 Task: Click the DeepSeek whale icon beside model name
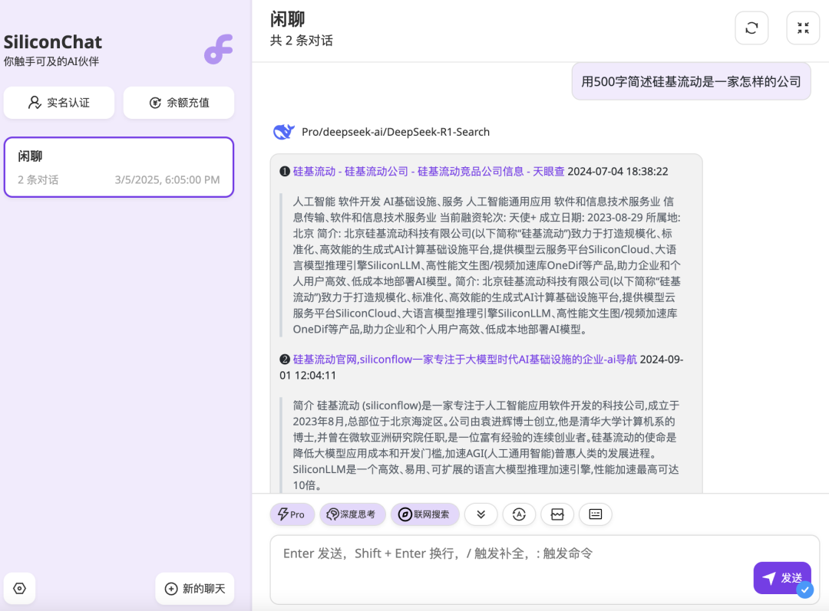[x=284, y=131]
